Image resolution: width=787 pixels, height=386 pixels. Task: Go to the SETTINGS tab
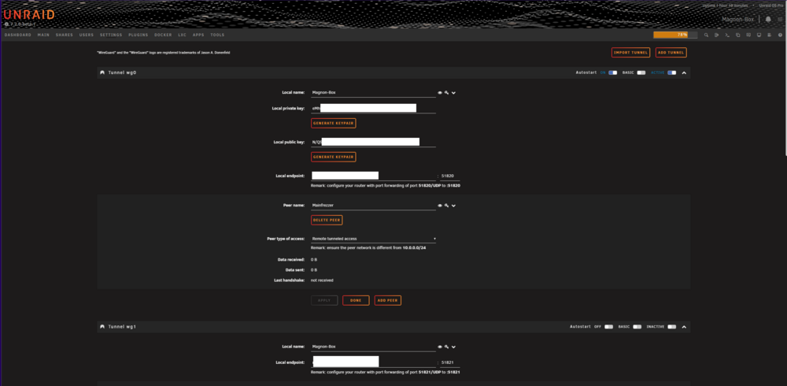click(x=111, y=35)
